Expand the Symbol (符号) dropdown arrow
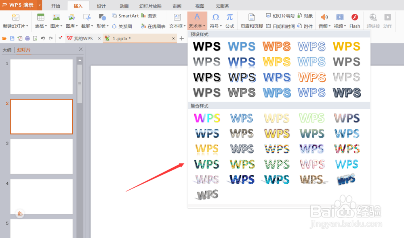Image resolution: width=404 pixels, height=238 pixels. (x=221, y=26)
